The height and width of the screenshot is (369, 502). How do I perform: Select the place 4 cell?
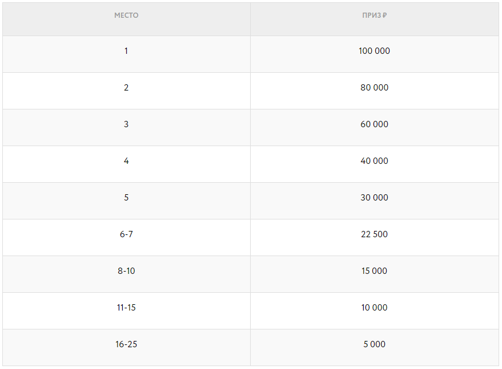pos(126,161)
